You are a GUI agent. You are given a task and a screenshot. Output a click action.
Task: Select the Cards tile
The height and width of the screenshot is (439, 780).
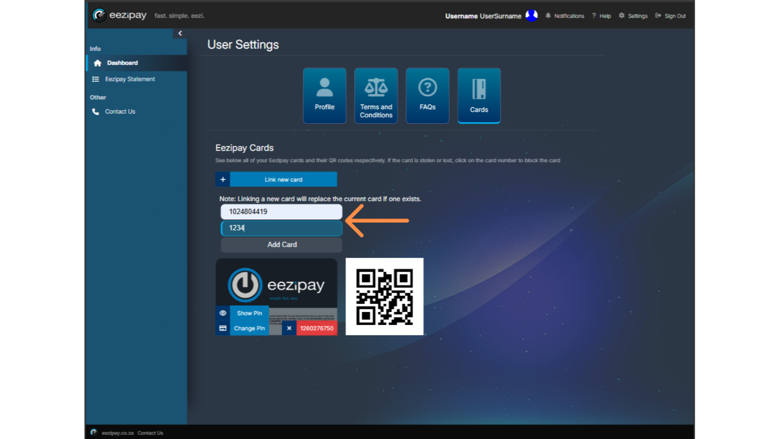pos(479,96)
